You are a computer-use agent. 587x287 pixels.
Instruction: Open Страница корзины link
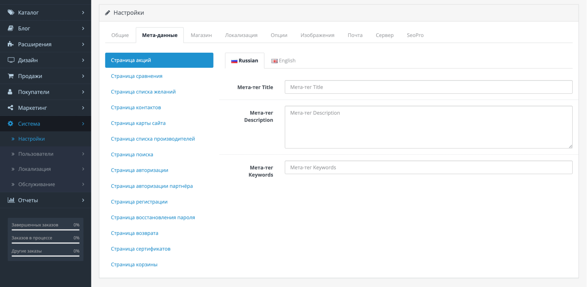tap(134, 265)
